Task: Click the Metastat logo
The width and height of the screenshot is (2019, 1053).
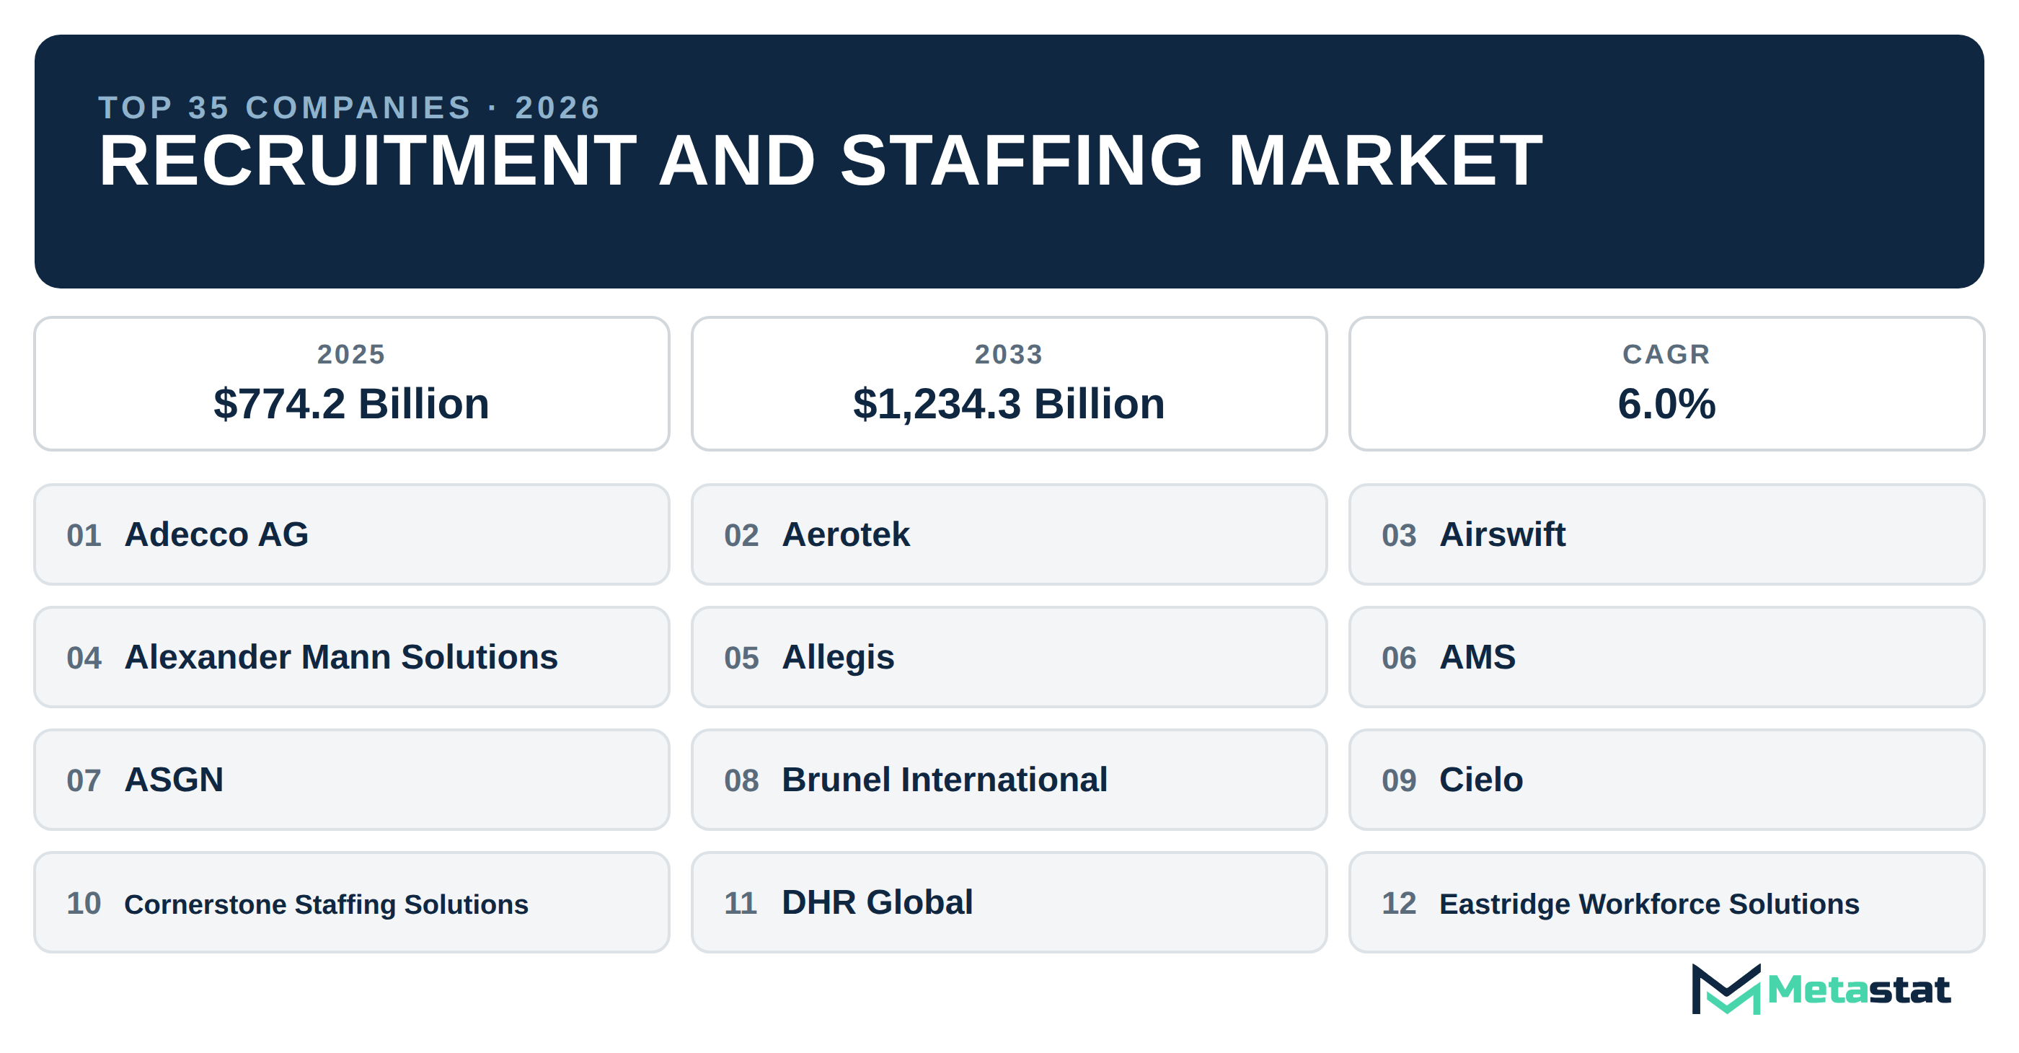Action: tap(1820, 990)
